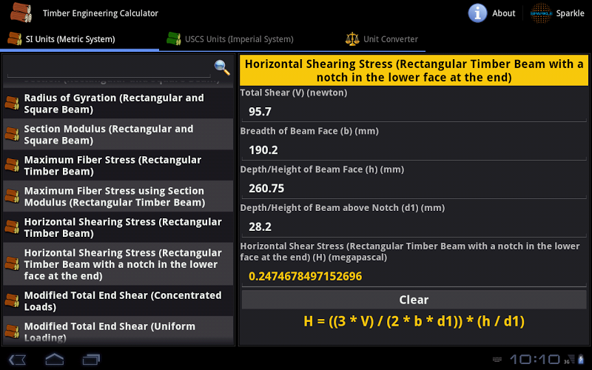Viewport: 592px width, 370px height.
Task: Click the logs icon beside Section Modulus
Action: coord(12,134)
